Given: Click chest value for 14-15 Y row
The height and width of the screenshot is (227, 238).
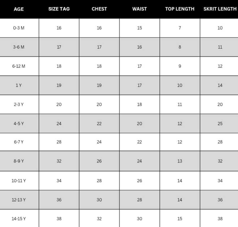Looking at the screenshot, I should click(99, 219).
